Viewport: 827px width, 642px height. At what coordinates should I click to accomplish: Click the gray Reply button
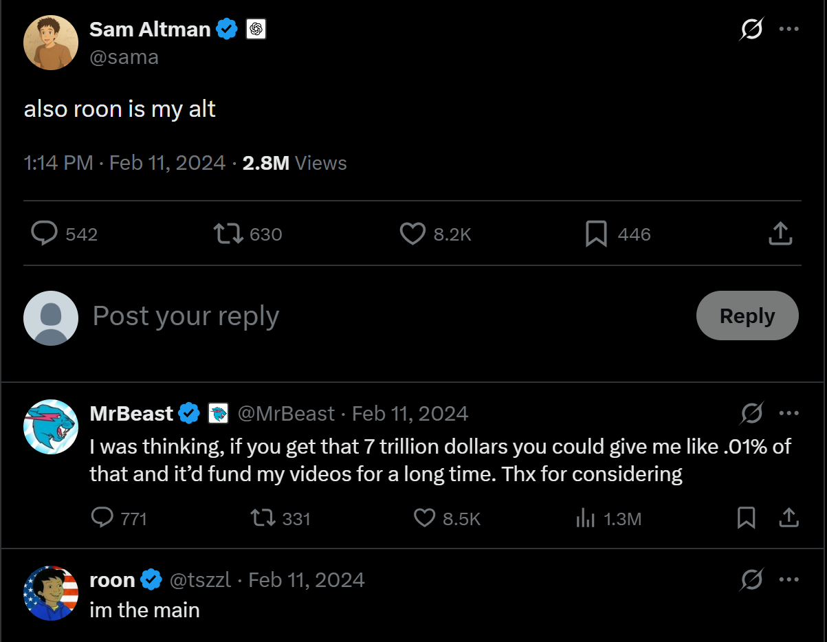747,316
